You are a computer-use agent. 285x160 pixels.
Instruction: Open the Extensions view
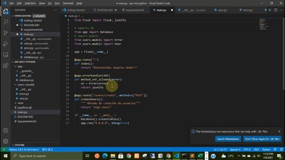pyautogui.click(x=6, y=65)
